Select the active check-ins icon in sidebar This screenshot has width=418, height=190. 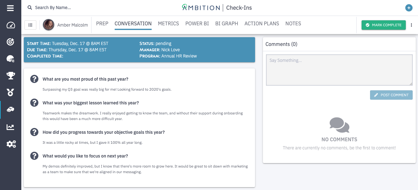pyautogui.click(x=11, y=109)
